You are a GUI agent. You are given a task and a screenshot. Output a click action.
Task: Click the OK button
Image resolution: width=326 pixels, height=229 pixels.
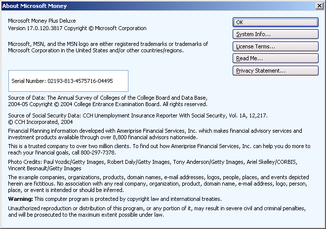pyautogui.click(x=276, y=22)
